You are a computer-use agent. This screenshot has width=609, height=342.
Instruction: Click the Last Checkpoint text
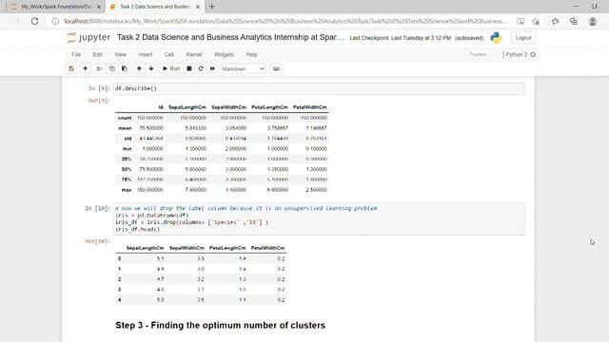point(400,38)
